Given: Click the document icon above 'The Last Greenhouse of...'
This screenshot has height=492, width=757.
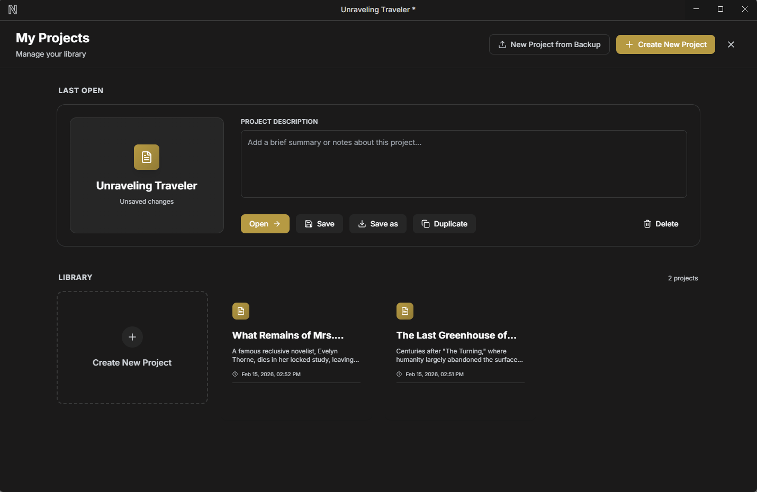Looking at the screenshot, I should 405,311.
